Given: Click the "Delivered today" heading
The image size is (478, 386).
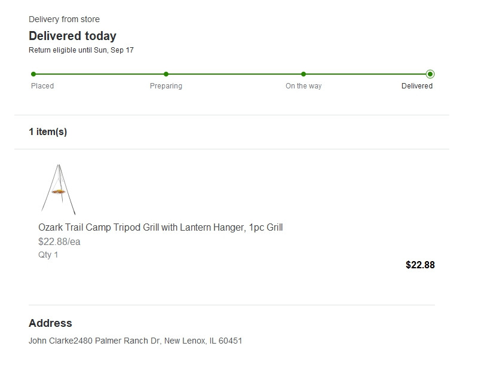Looking at the screenshot, I should point(72,36).
